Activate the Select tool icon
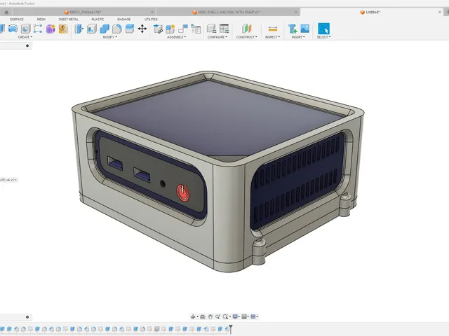Screen dimensions: 449x336 [x=324, y=29]
